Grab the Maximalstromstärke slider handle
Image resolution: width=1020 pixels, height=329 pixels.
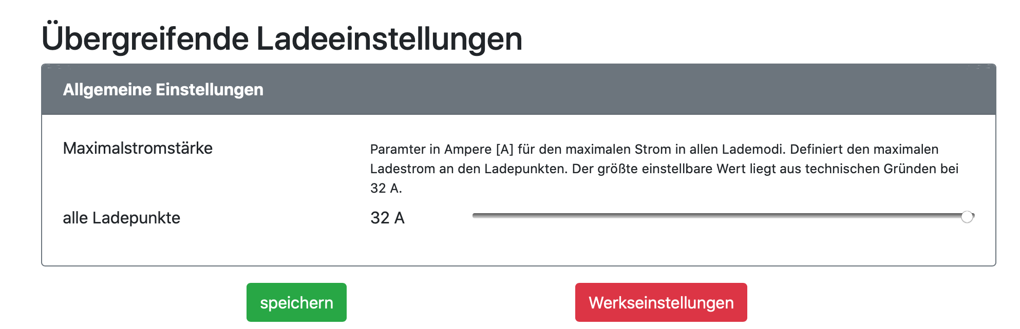[x=967, y=217]
